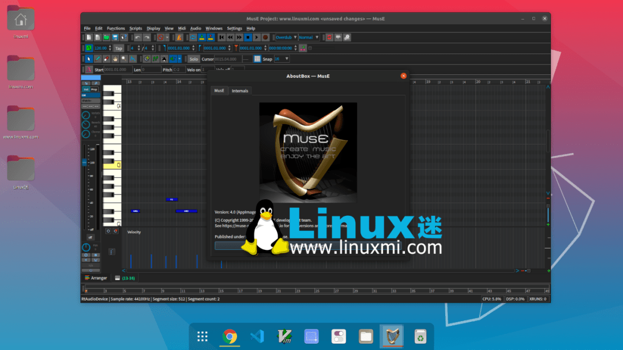Screen dimensions: 623x350
Task: Open the Midi menu
Action: click(182, 28)
